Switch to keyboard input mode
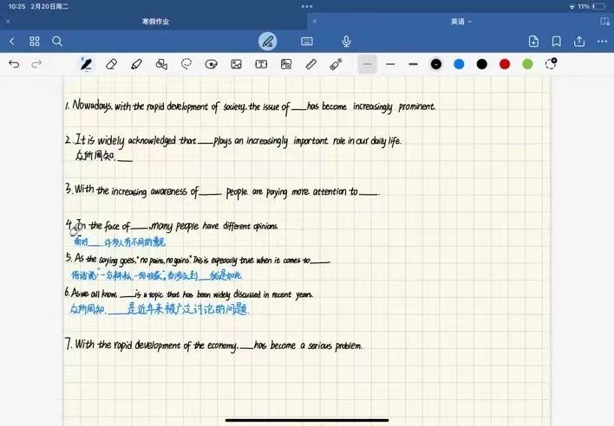Screen dimensions: 614x426 click(307, 41)
